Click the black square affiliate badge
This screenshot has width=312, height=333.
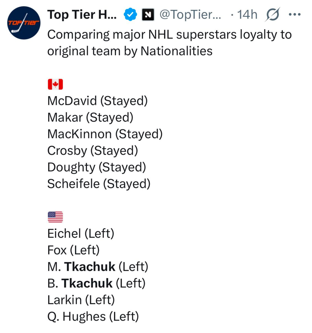coord(148,15)
